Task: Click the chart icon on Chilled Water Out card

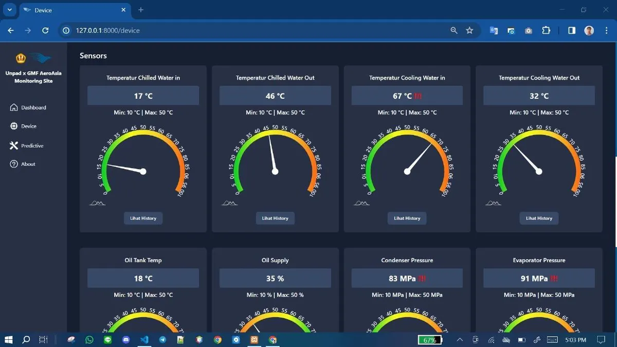Action: tap(229, 203)
